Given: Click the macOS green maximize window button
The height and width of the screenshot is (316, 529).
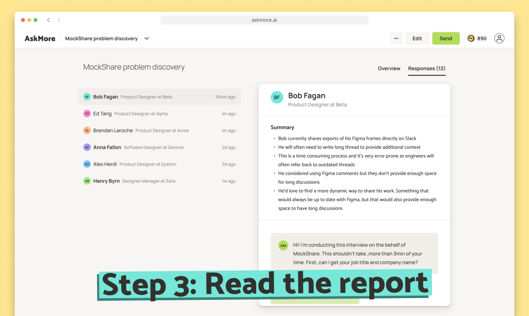Looking at the screenshot, I should click(x=35, y=20).
